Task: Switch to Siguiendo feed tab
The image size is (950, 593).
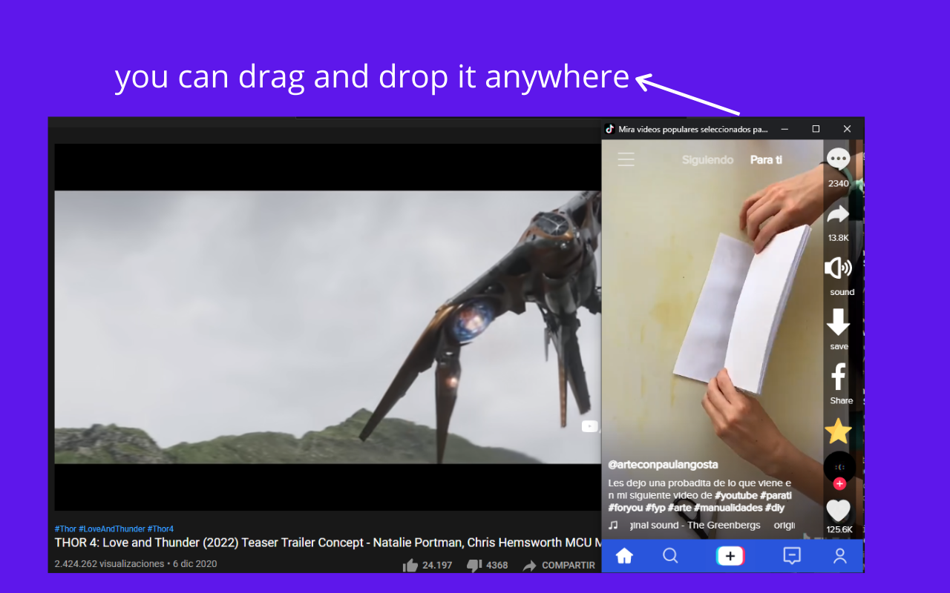Action: (x=707, y=160)
